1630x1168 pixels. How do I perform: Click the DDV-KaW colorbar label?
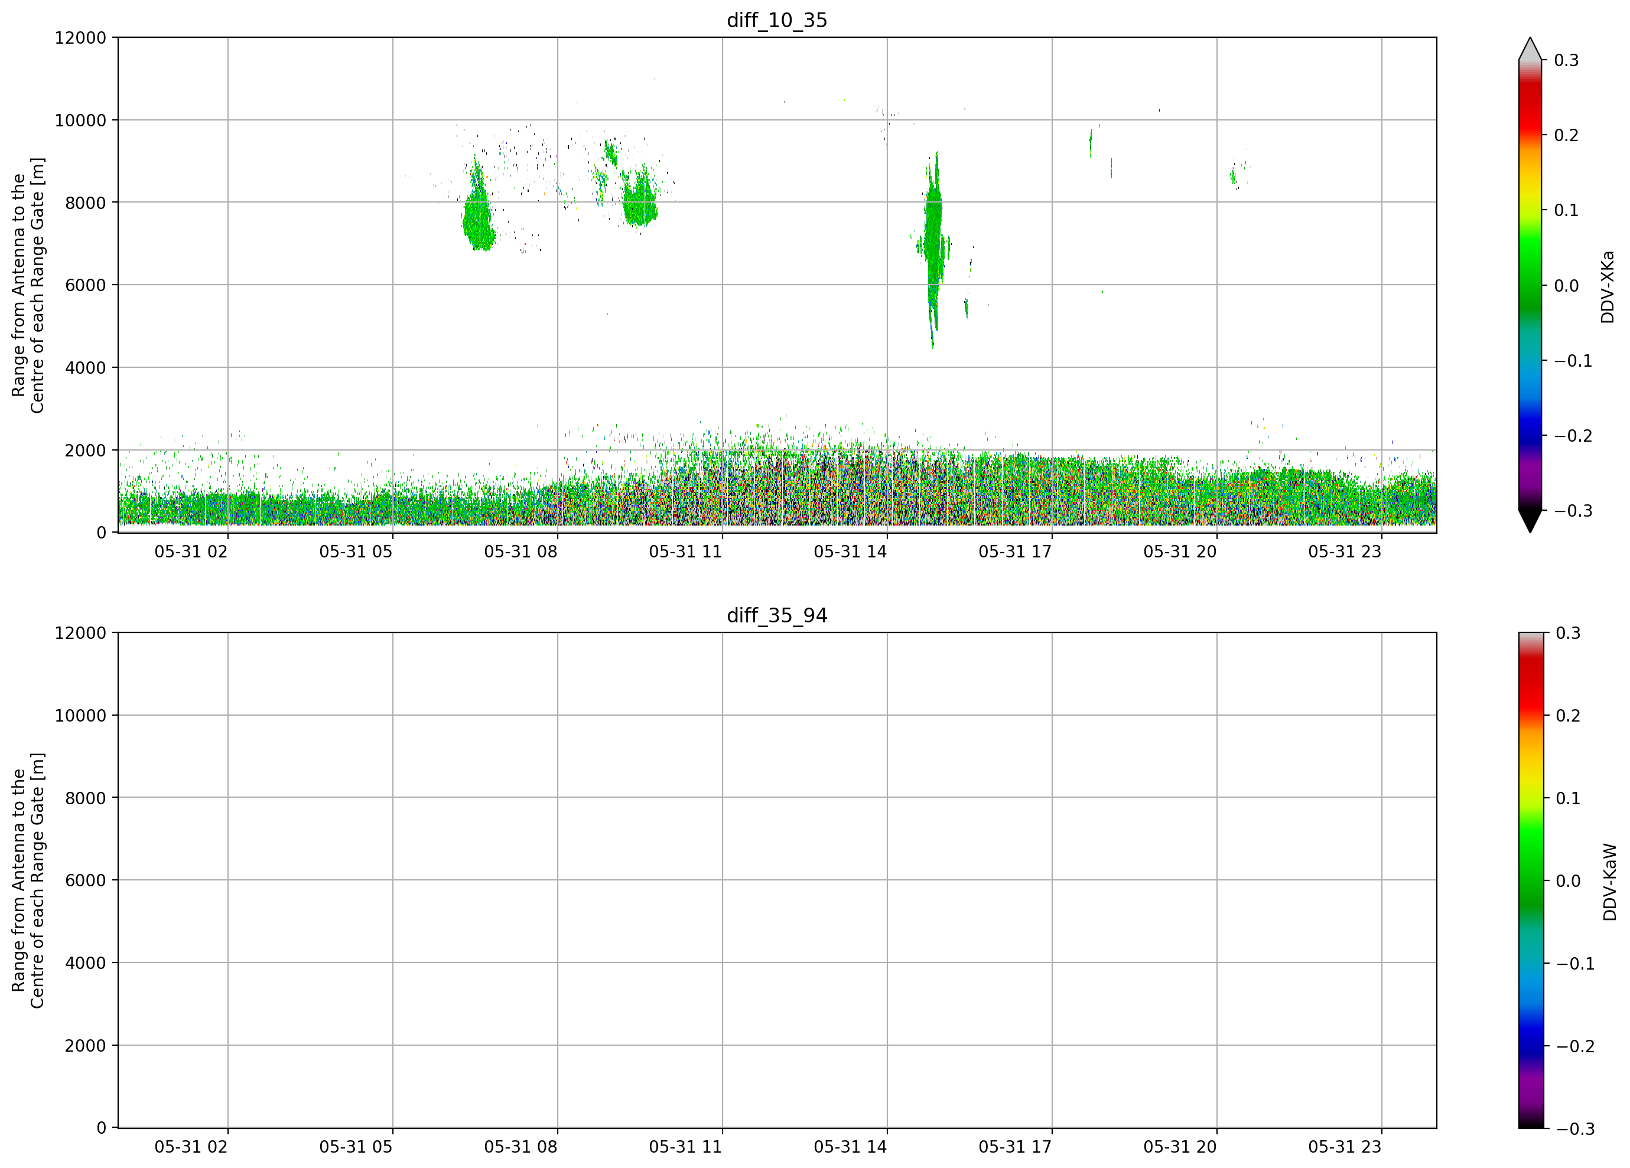pyautogui.click(x=1609, y=882)
